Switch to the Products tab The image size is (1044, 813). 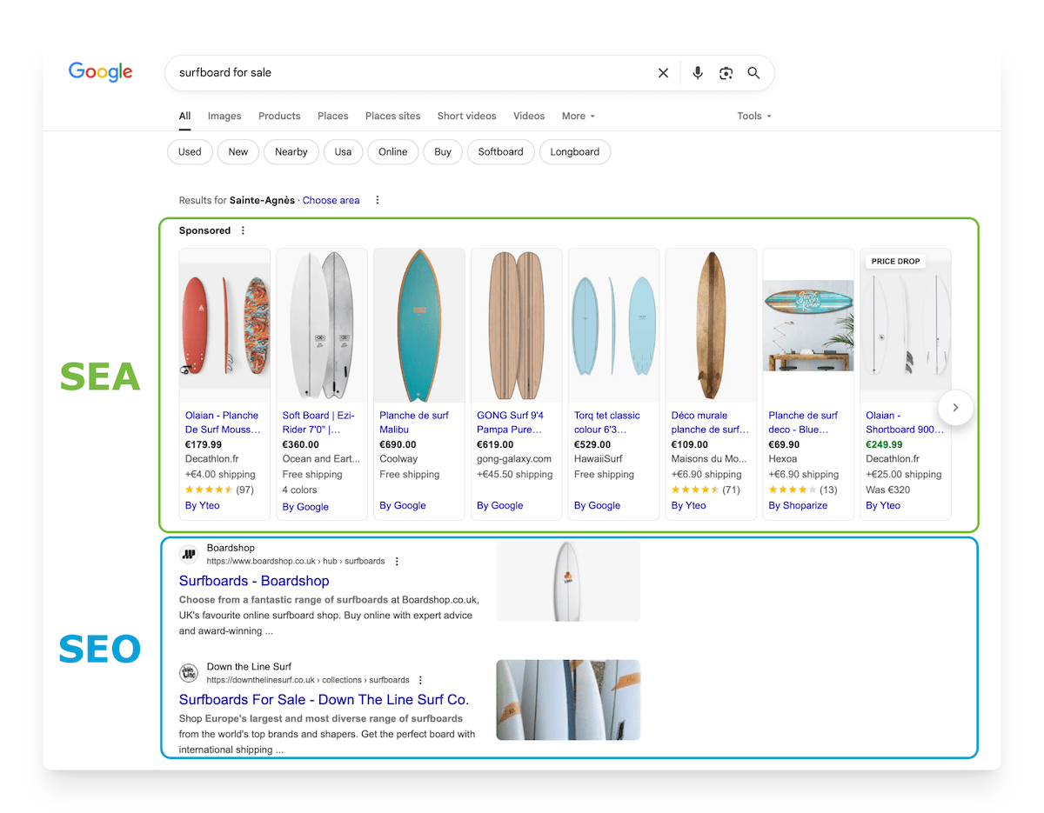point(279,116)
